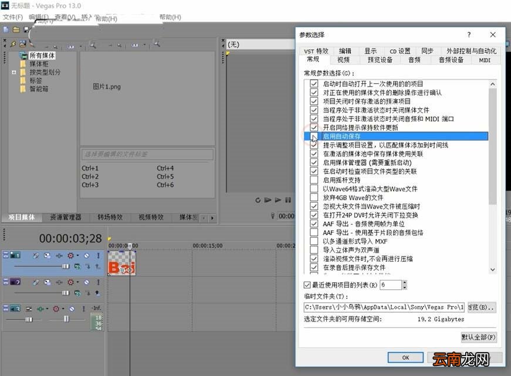Click the loop playback icon in the preview
The width and height of the screenshot is (511, 376).
click(258, 200)
